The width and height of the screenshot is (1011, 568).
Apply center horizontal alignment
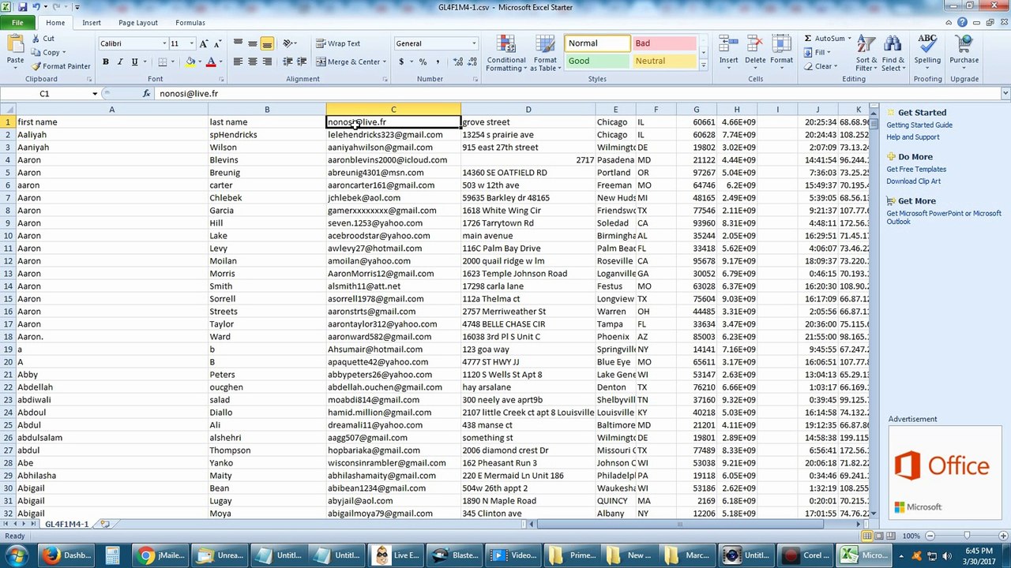pos(253,62)
